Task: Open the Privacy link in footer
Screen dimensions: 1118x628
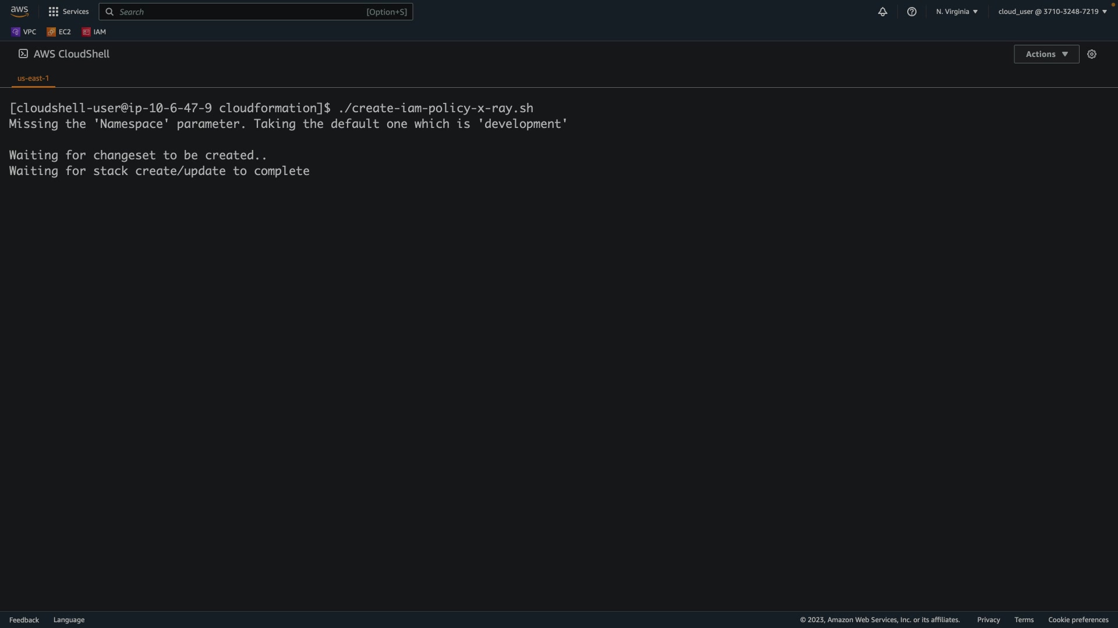Action: point(988,620)
